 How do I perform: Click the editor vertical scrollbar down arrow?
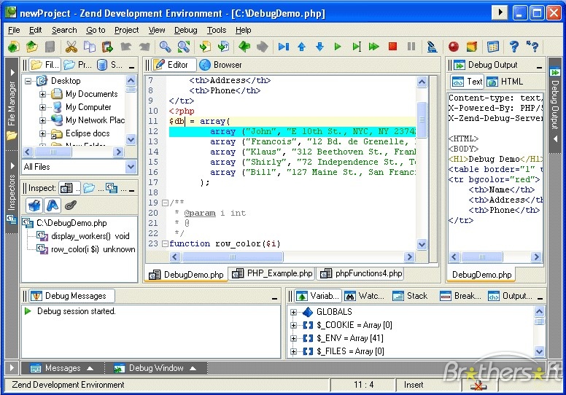pos(422,244)
